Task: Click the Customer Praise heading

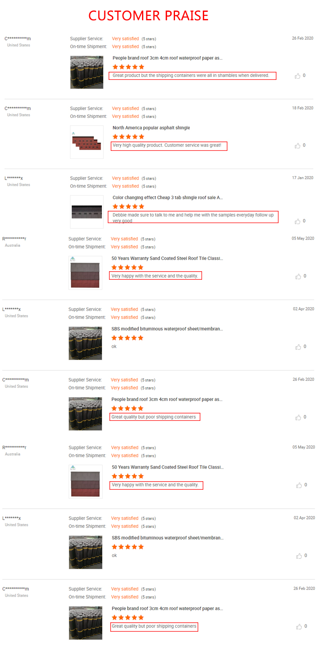Action: click(148, 16)
